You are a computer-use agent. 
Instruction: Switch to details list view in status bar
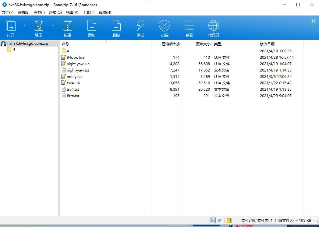coord(213,221)
